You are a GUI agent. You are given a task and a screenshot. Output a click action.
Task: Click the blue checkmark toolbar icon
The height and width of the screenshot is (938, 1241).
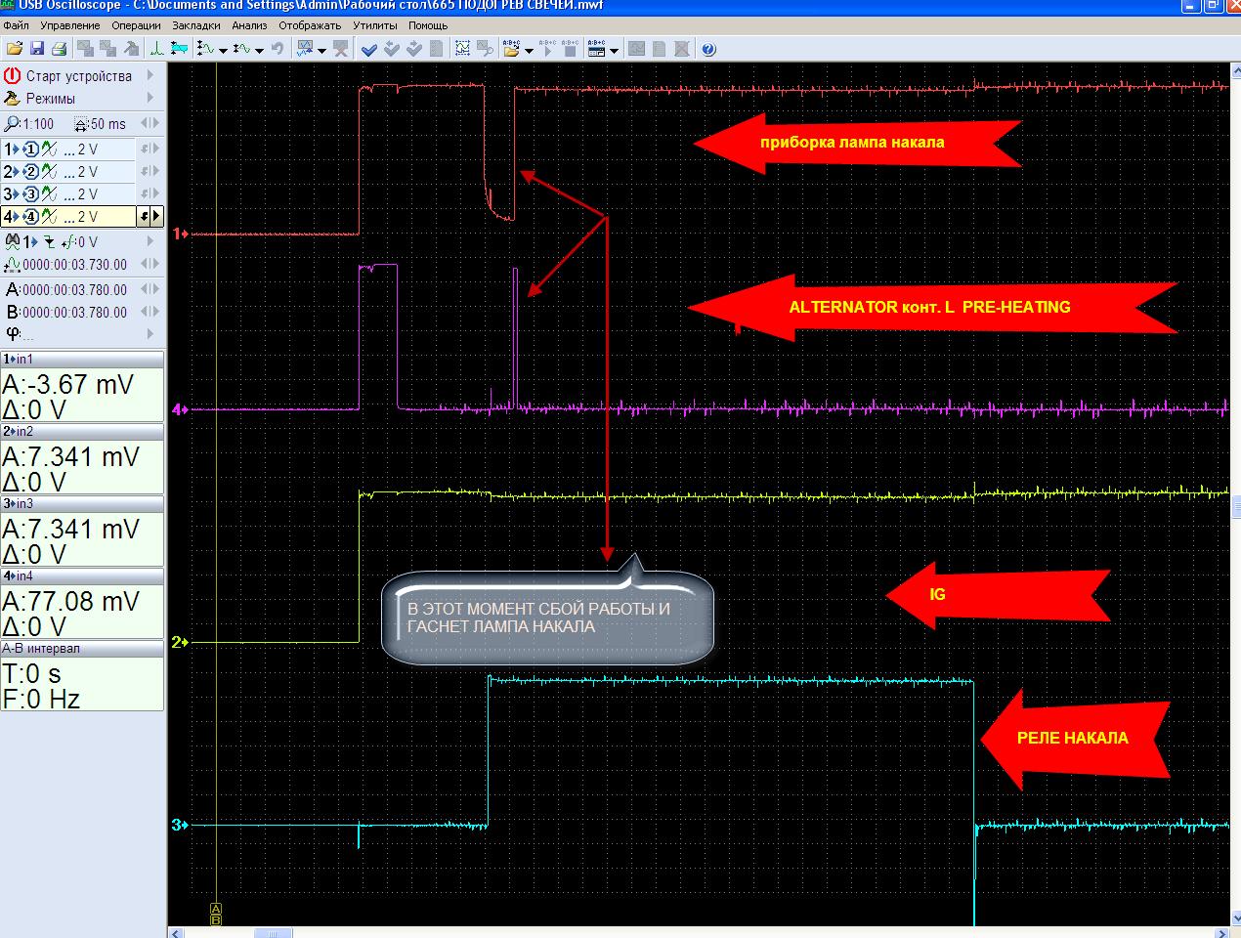[368, 48]
